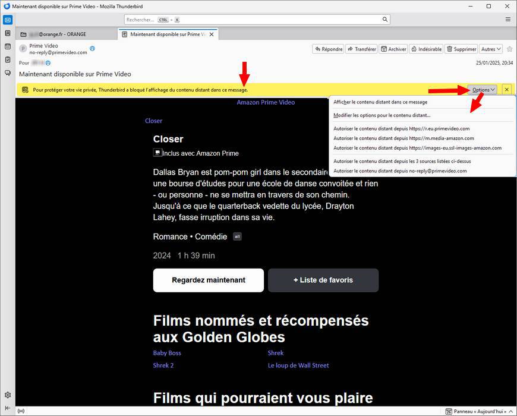Open the Chat sidebar icon

pos(8,73)
